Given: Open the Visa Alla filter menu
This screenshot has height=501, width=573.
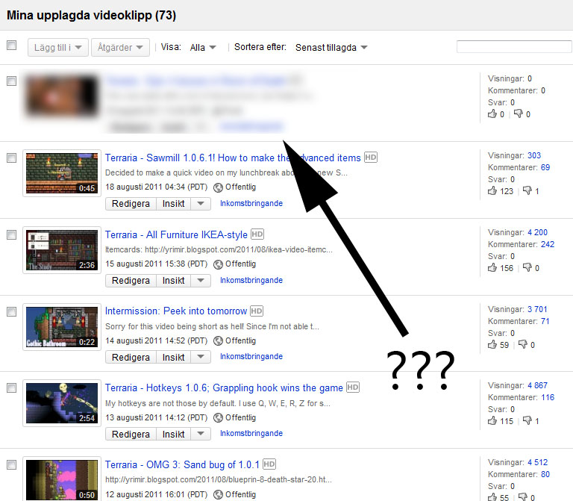Looking at the screenshot, I should pyautogui.click(x=203, y=48).
